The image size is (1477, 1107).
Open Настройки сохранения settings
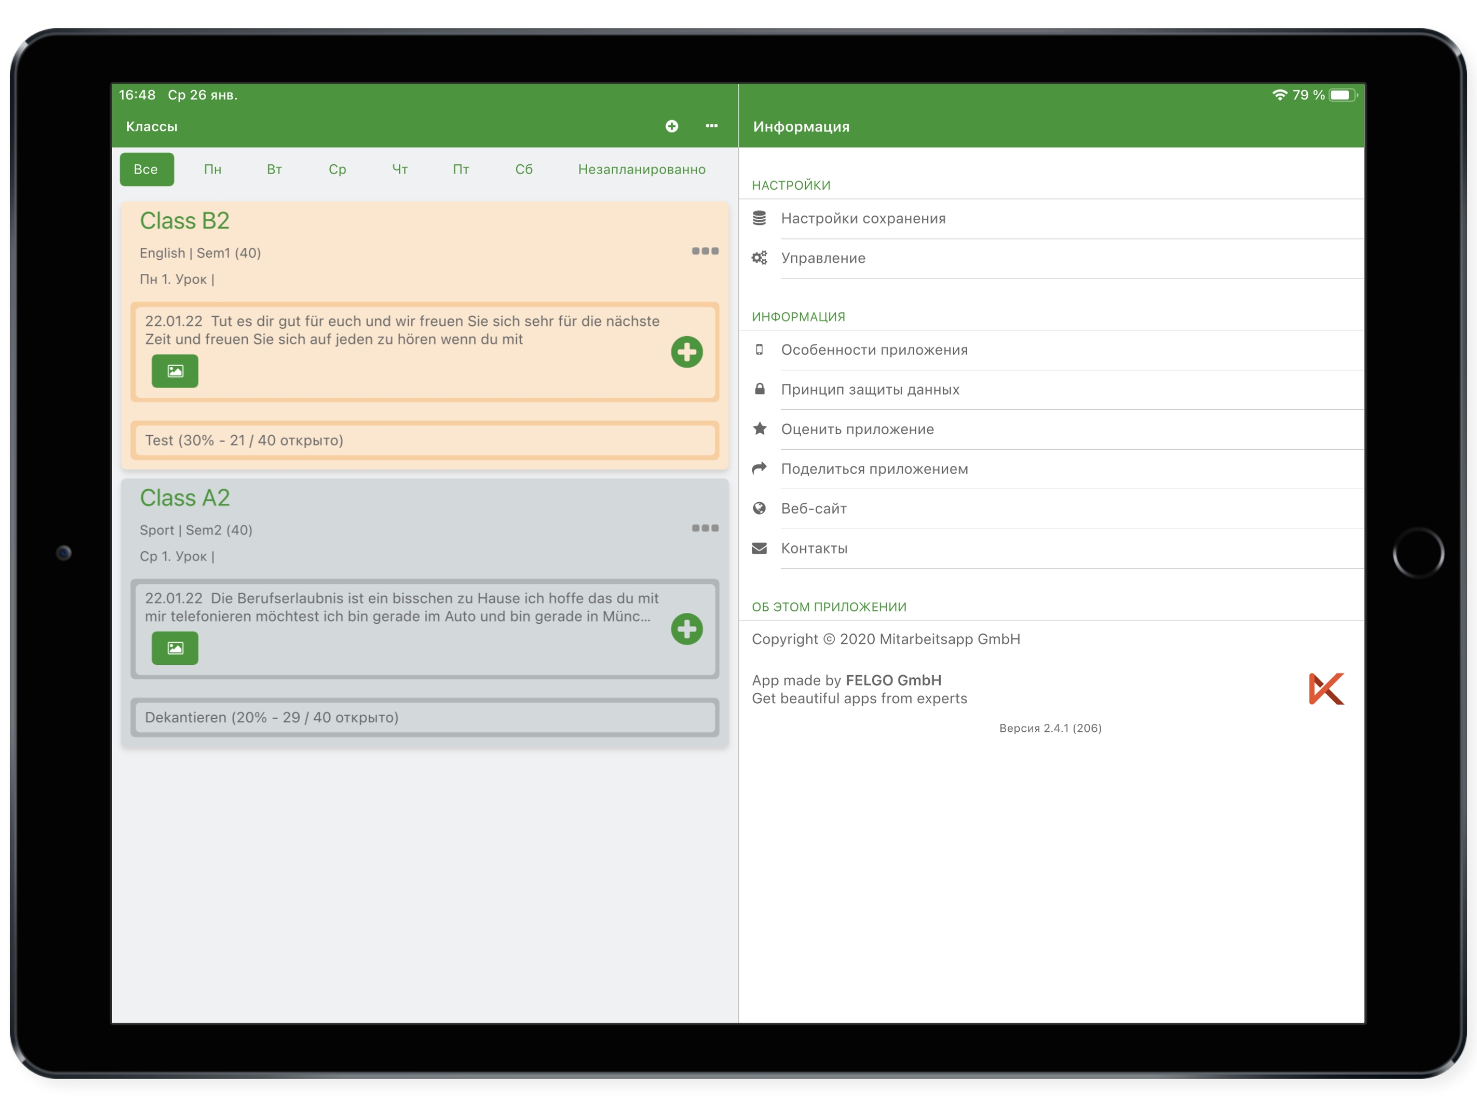click(x=863, y=218)
